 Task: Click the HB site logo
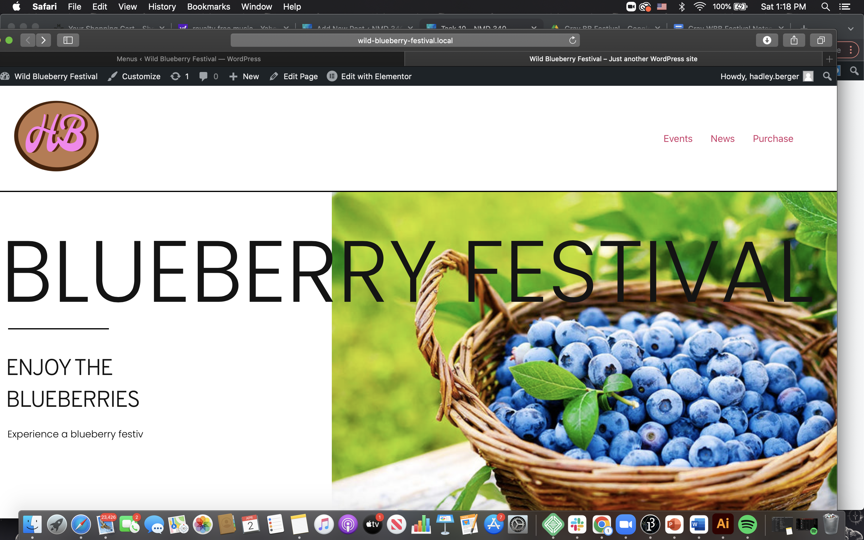pyautogui.click(x=56, y=136)
